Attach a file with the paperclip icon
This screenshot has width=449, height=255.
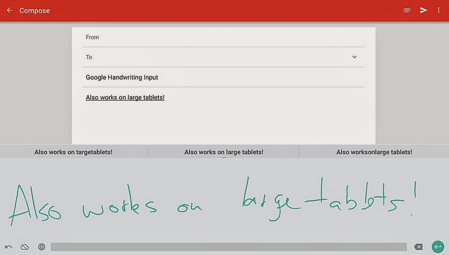407,10
